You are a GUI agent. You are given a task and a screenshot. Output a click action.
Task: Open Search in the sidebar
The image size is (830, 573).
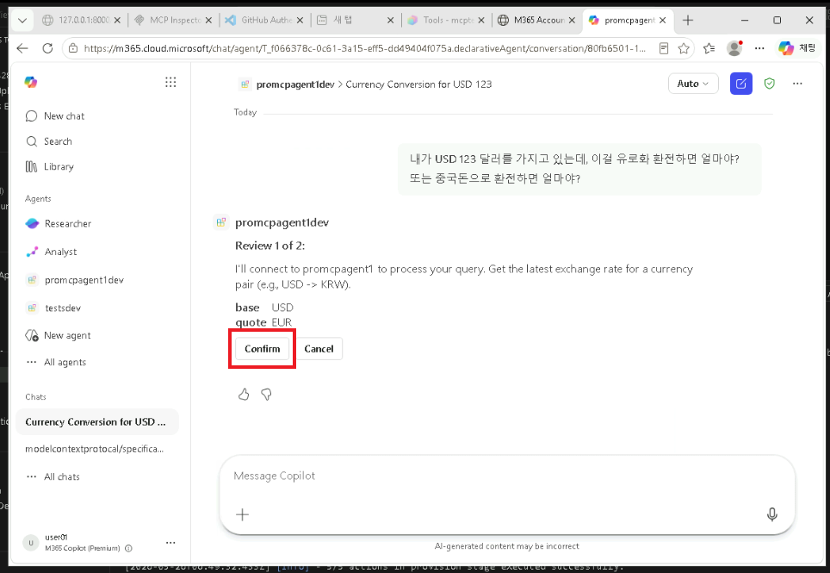pyautogui.click(x=49, y=141)
